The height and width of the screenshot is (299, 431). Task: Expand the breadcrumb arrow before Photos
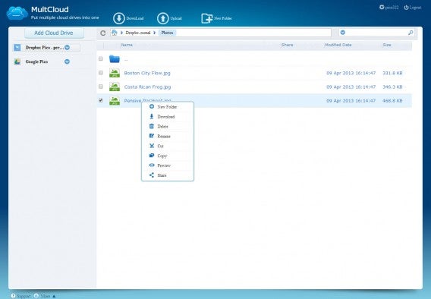coord(155,33)
